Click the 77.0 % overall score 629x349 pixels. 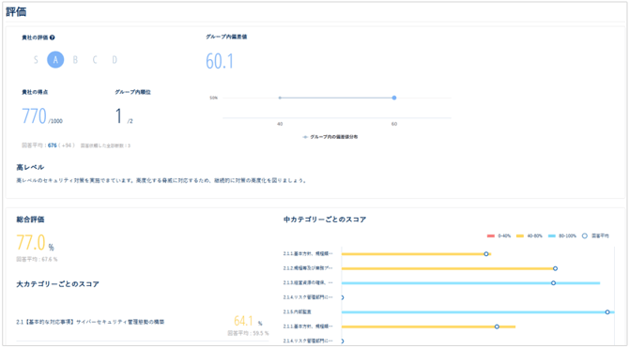(35, 243)
